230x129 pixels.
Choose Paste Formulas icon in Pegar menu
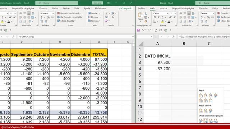coord(206,96)
